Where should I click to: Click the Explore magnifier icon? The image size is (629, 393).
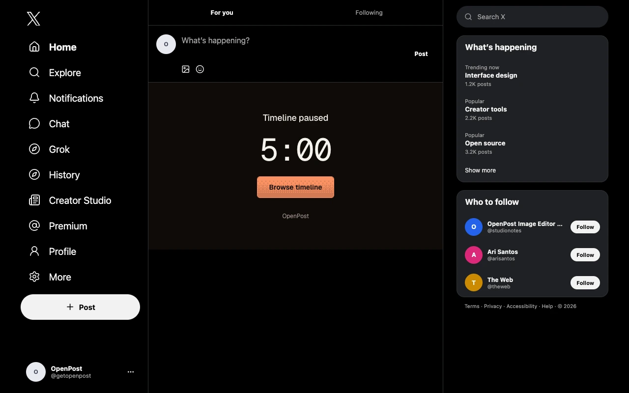tap(34, 72)
